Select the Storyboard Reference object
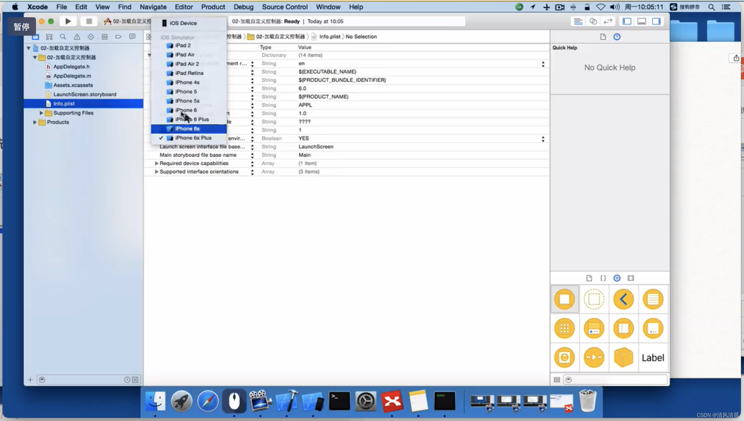Viewport: 744px width, 421px height. click(594, 299)
